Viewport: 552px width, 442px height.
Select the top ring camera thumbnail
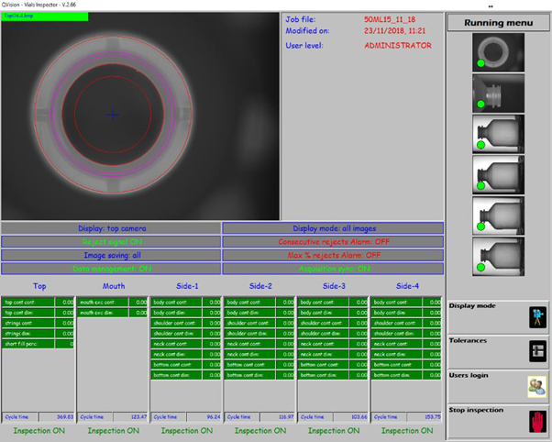tap(498, 53)
